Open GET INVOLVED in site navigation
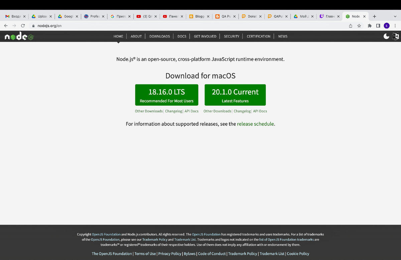Screen dimensions: 401x260 [x=205, y=36]
